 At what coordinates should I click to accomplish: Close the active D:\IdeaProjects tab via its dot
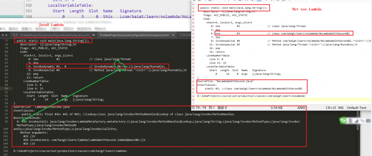point(173,35)
